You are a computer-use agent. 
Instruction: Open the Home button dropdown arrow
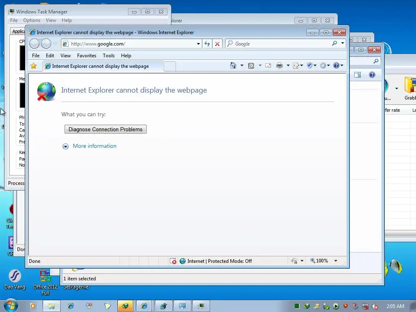coord(242,65)
